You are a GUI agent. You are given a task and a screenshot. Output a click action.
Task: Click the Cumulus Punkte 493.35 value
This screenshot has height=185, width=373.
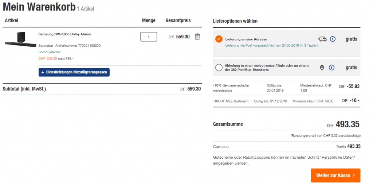354,146
